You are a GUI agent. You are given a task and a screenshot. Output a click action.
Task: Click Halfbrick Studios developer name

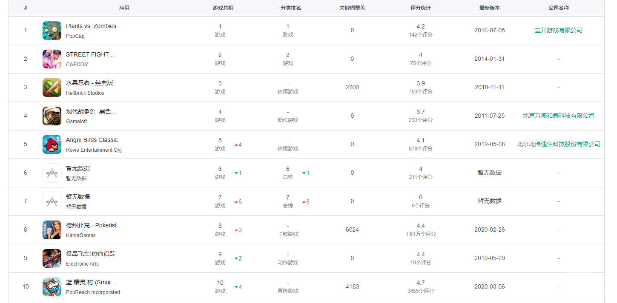click(x=85, y=93)
